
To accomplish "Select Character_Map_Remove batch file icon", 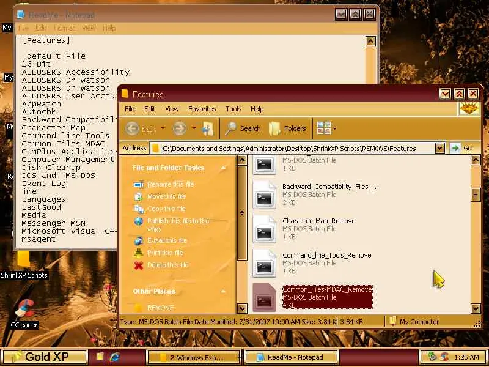I will [x=264, y=229].
